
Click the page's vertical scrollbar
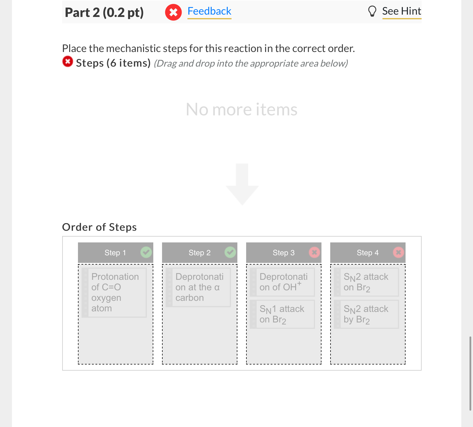point(470,373)
